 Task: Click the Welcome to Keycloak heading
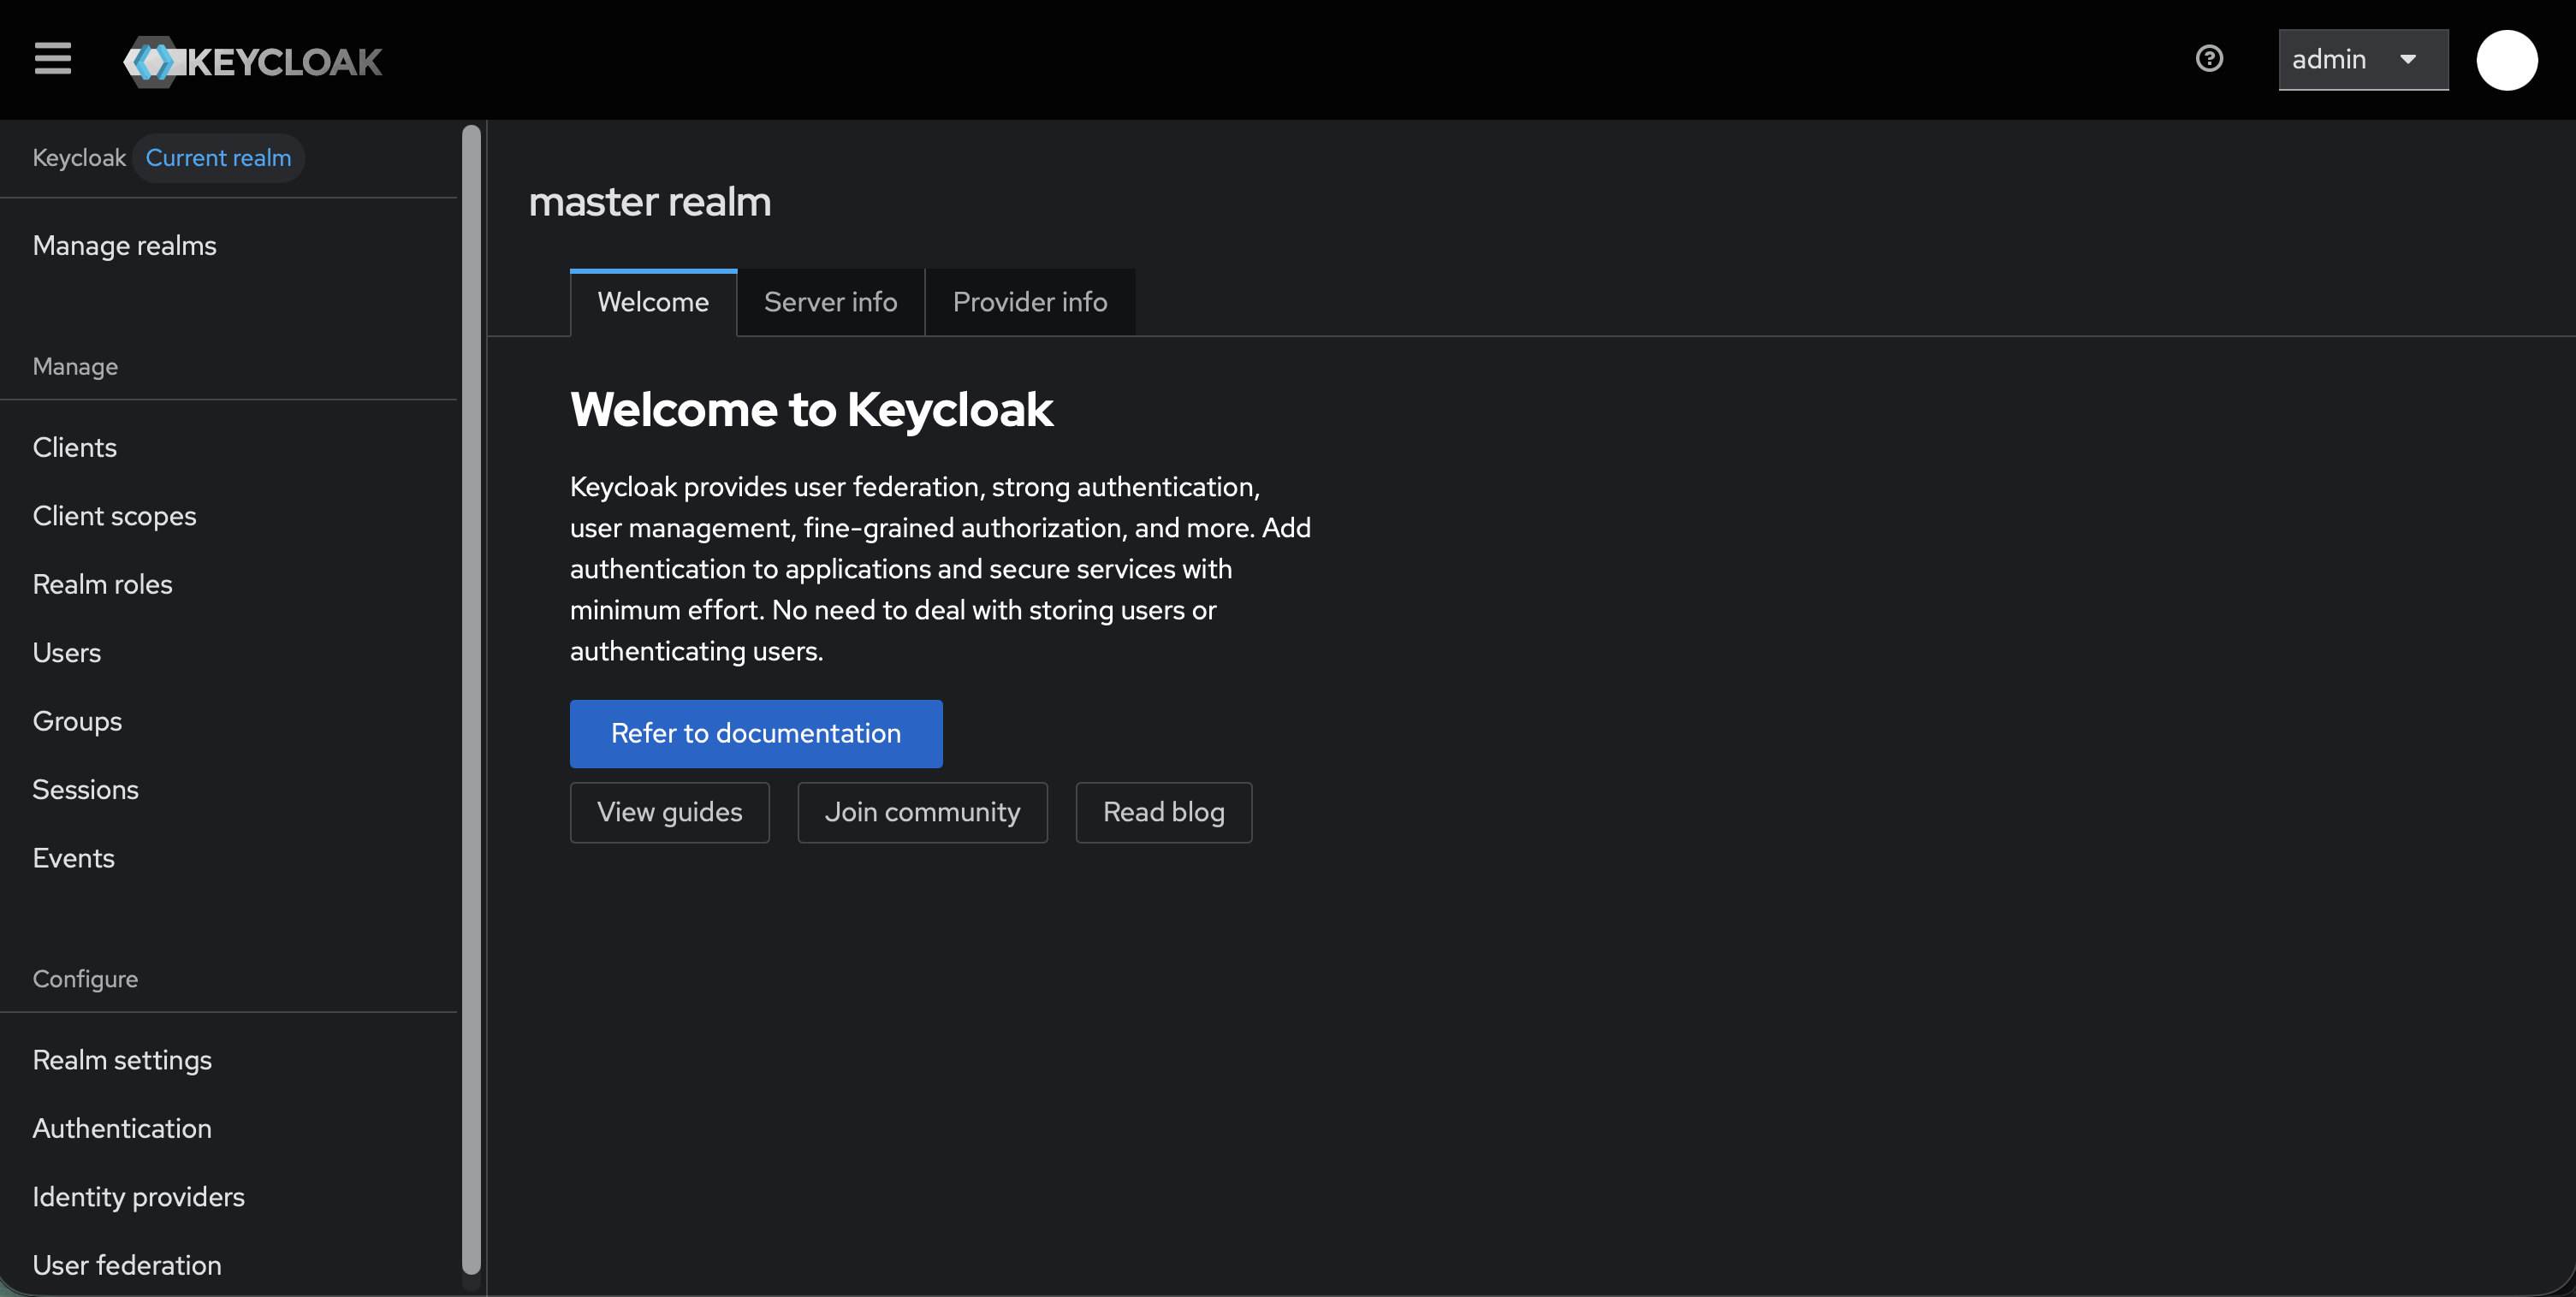coord(811,409)
